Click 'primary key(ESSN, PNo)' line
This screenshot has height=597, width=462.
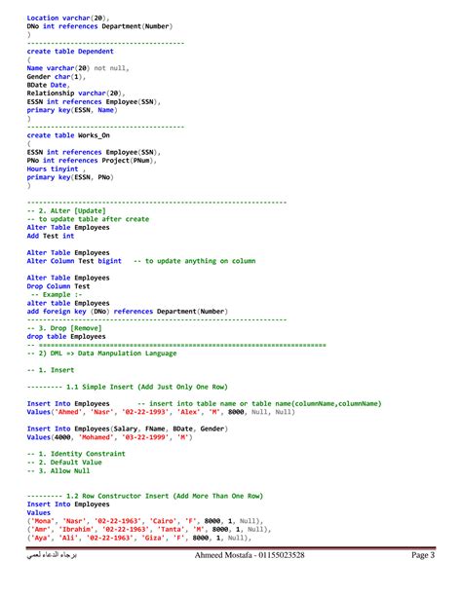(70, 177)
